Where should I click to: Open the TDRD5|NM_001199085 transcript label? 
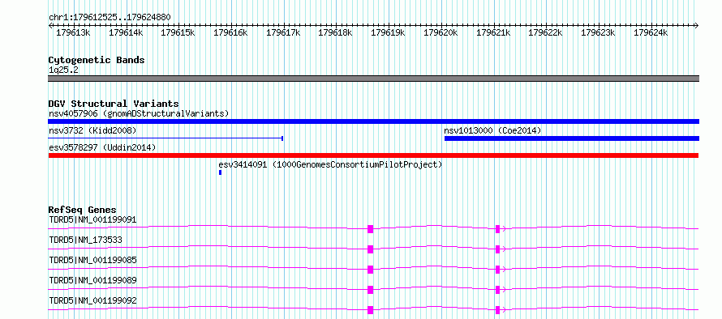point(92,260)
